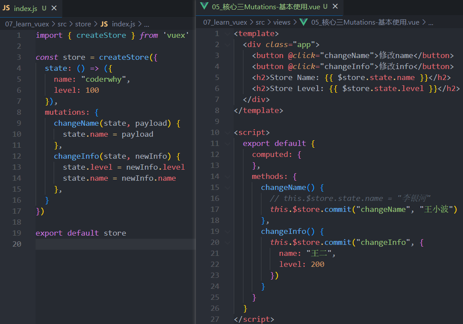Screen dimensions: 463x324
Task: Click the closing </script> tag
Action: tap(254, 319)
